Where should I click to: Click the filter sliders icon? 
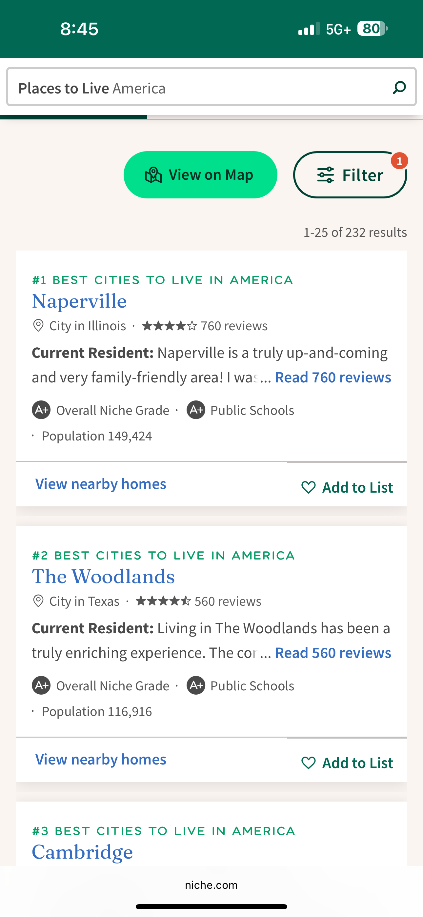[x=325, y=175]
